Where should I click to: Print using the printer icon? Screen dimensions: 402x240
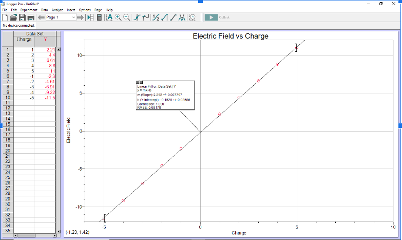(31, 17)
